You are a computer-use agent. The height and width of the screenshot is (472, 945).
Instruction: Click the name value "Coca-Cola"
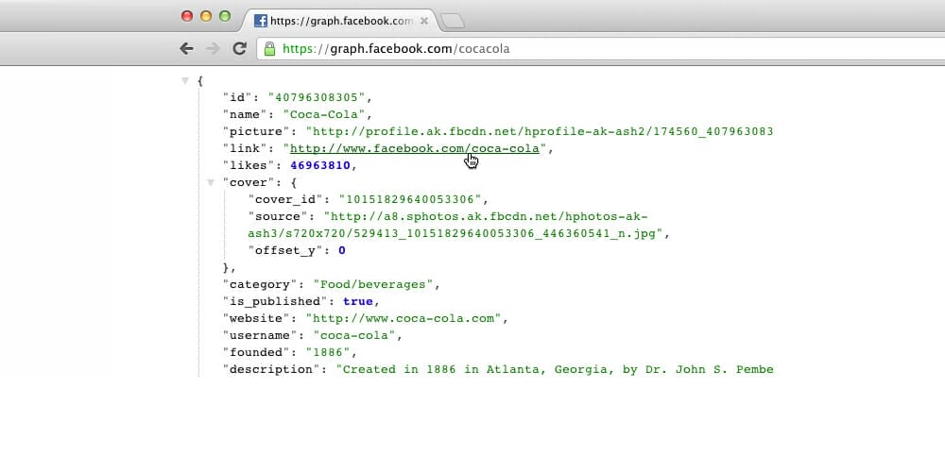tap(324, 114)
